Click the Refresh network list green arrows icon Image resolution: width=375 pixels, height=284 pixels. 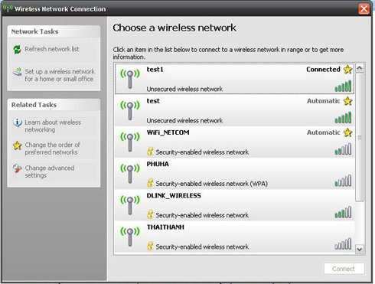pyautogui.click(x=17, y=49)
